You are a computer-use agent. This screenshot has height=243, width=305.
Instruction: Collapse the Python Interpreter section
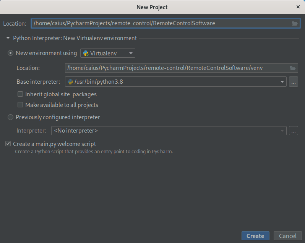[8, 38]
